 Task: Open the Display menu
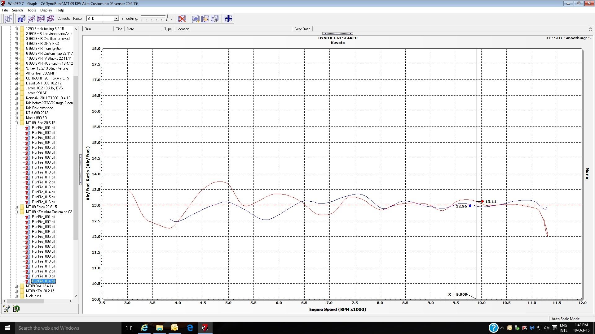pos(46,10)
